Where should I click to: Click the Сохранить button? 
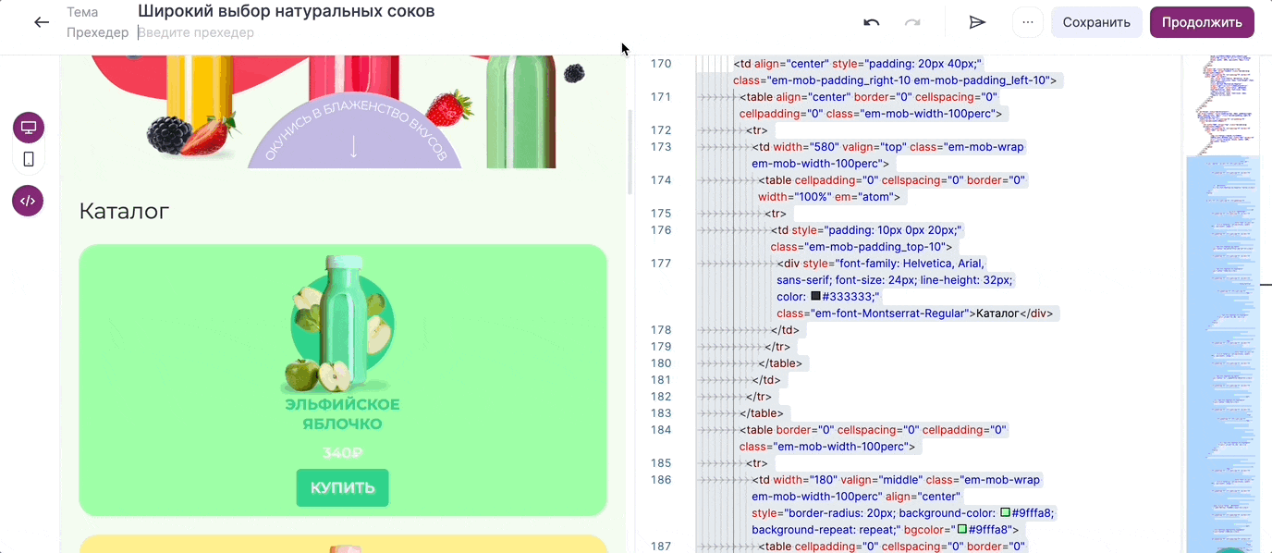pos(1096,22)
